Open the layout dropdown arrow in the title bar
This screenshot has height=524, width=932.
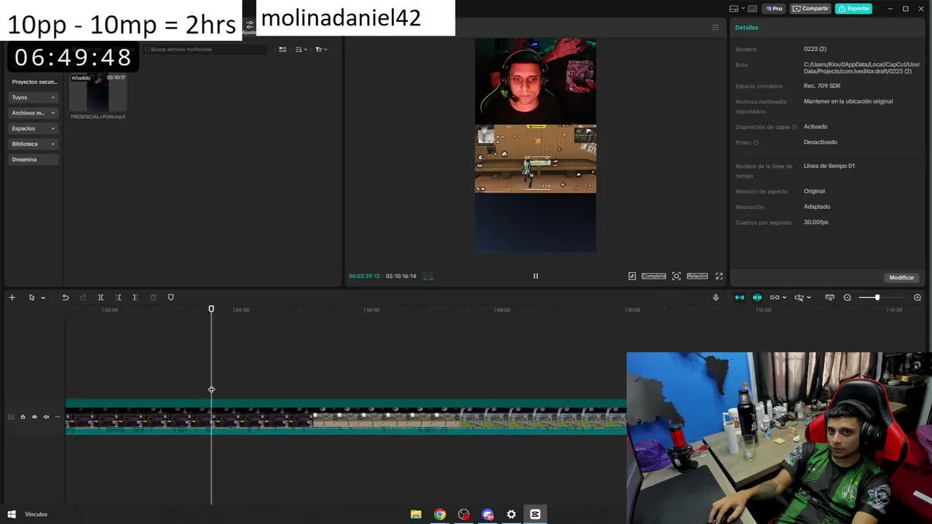pyautogui.click(x=743, y=9)
